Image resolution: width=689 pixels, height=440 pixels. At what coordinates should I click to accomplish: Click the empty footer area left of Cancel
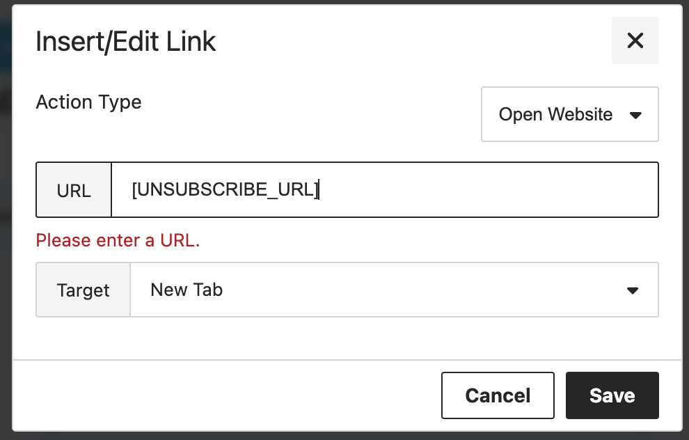click(x=223, y=395)
